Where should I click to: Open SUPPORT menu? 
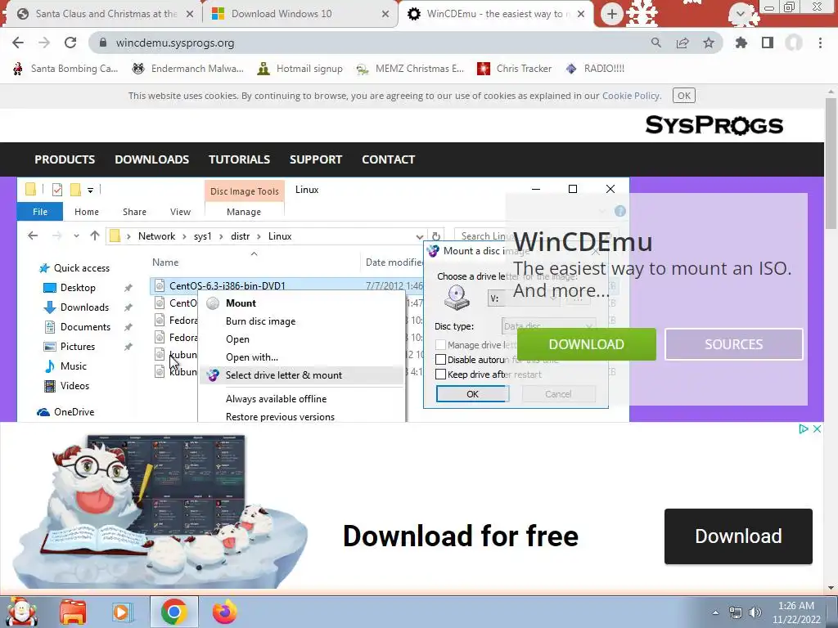(x=316, y=159)
